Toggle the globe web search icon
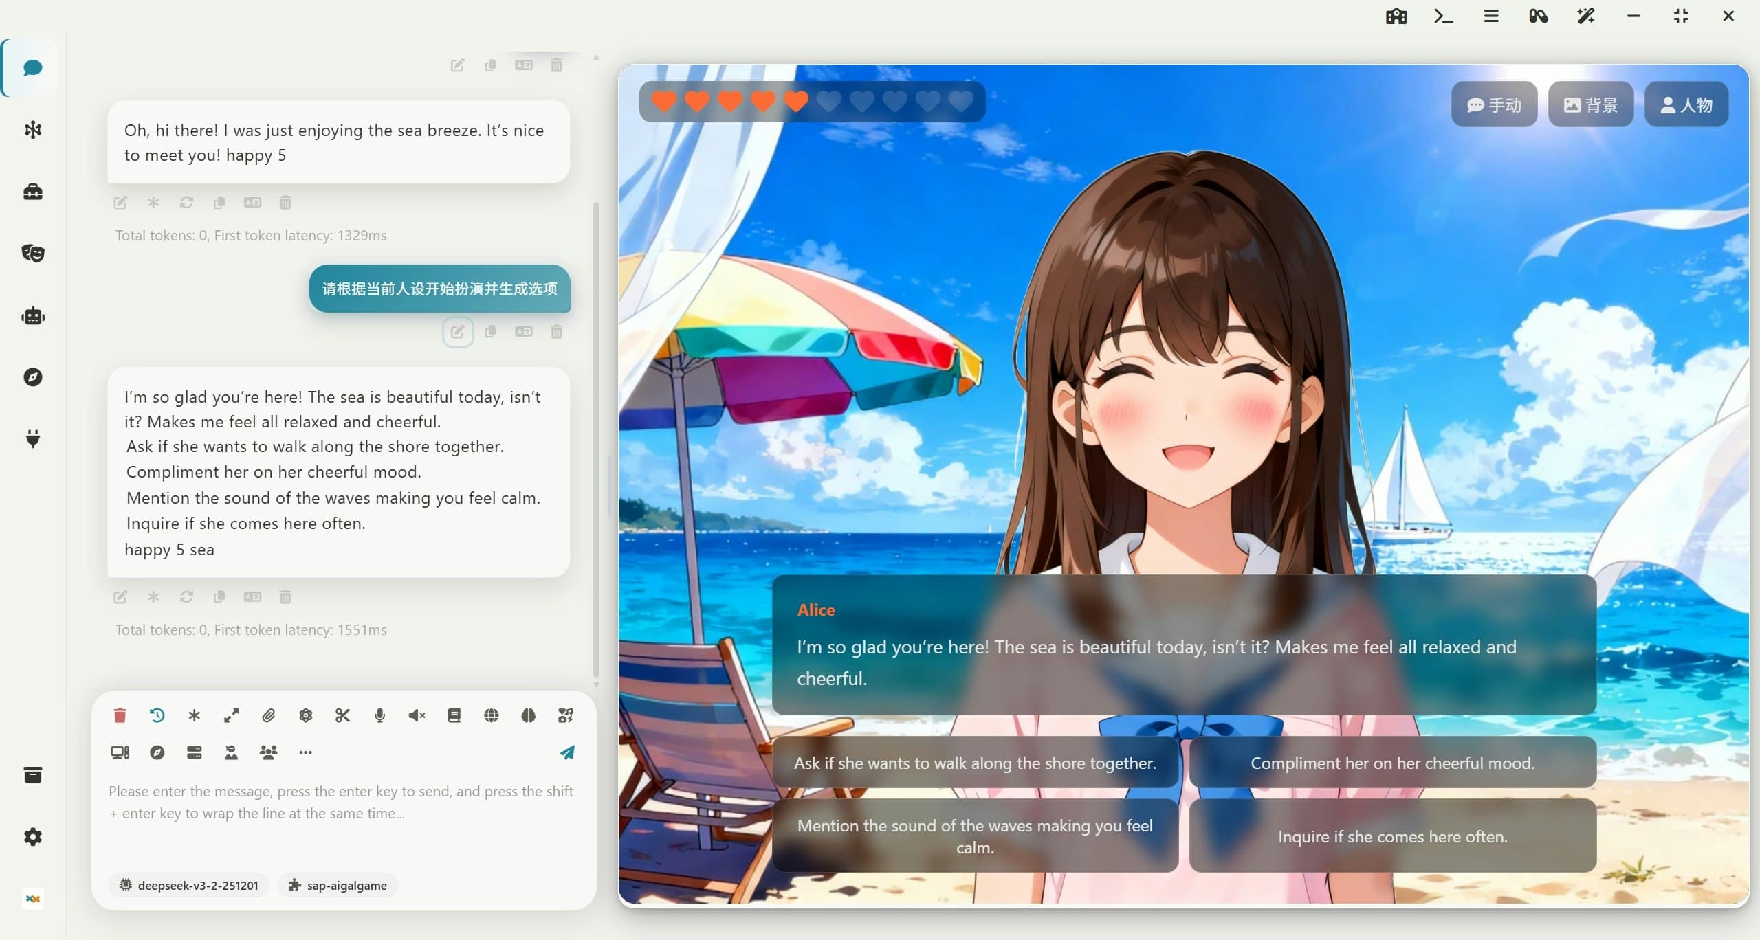Screen dimensions: 1760x940 coord(491,715)
